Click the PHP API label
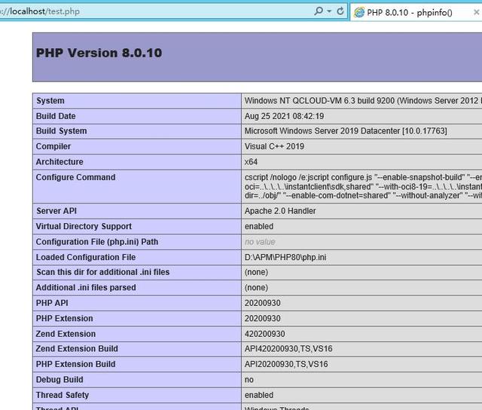 click(x=52, y=303)
